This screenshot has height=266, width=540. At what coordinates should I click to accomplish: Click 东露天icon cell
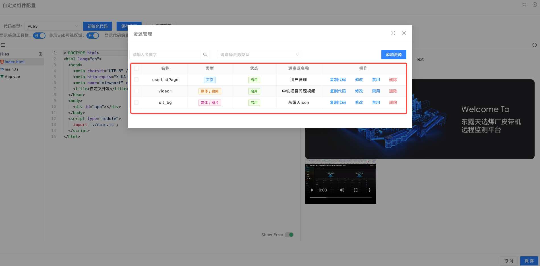tap(299, 102)
